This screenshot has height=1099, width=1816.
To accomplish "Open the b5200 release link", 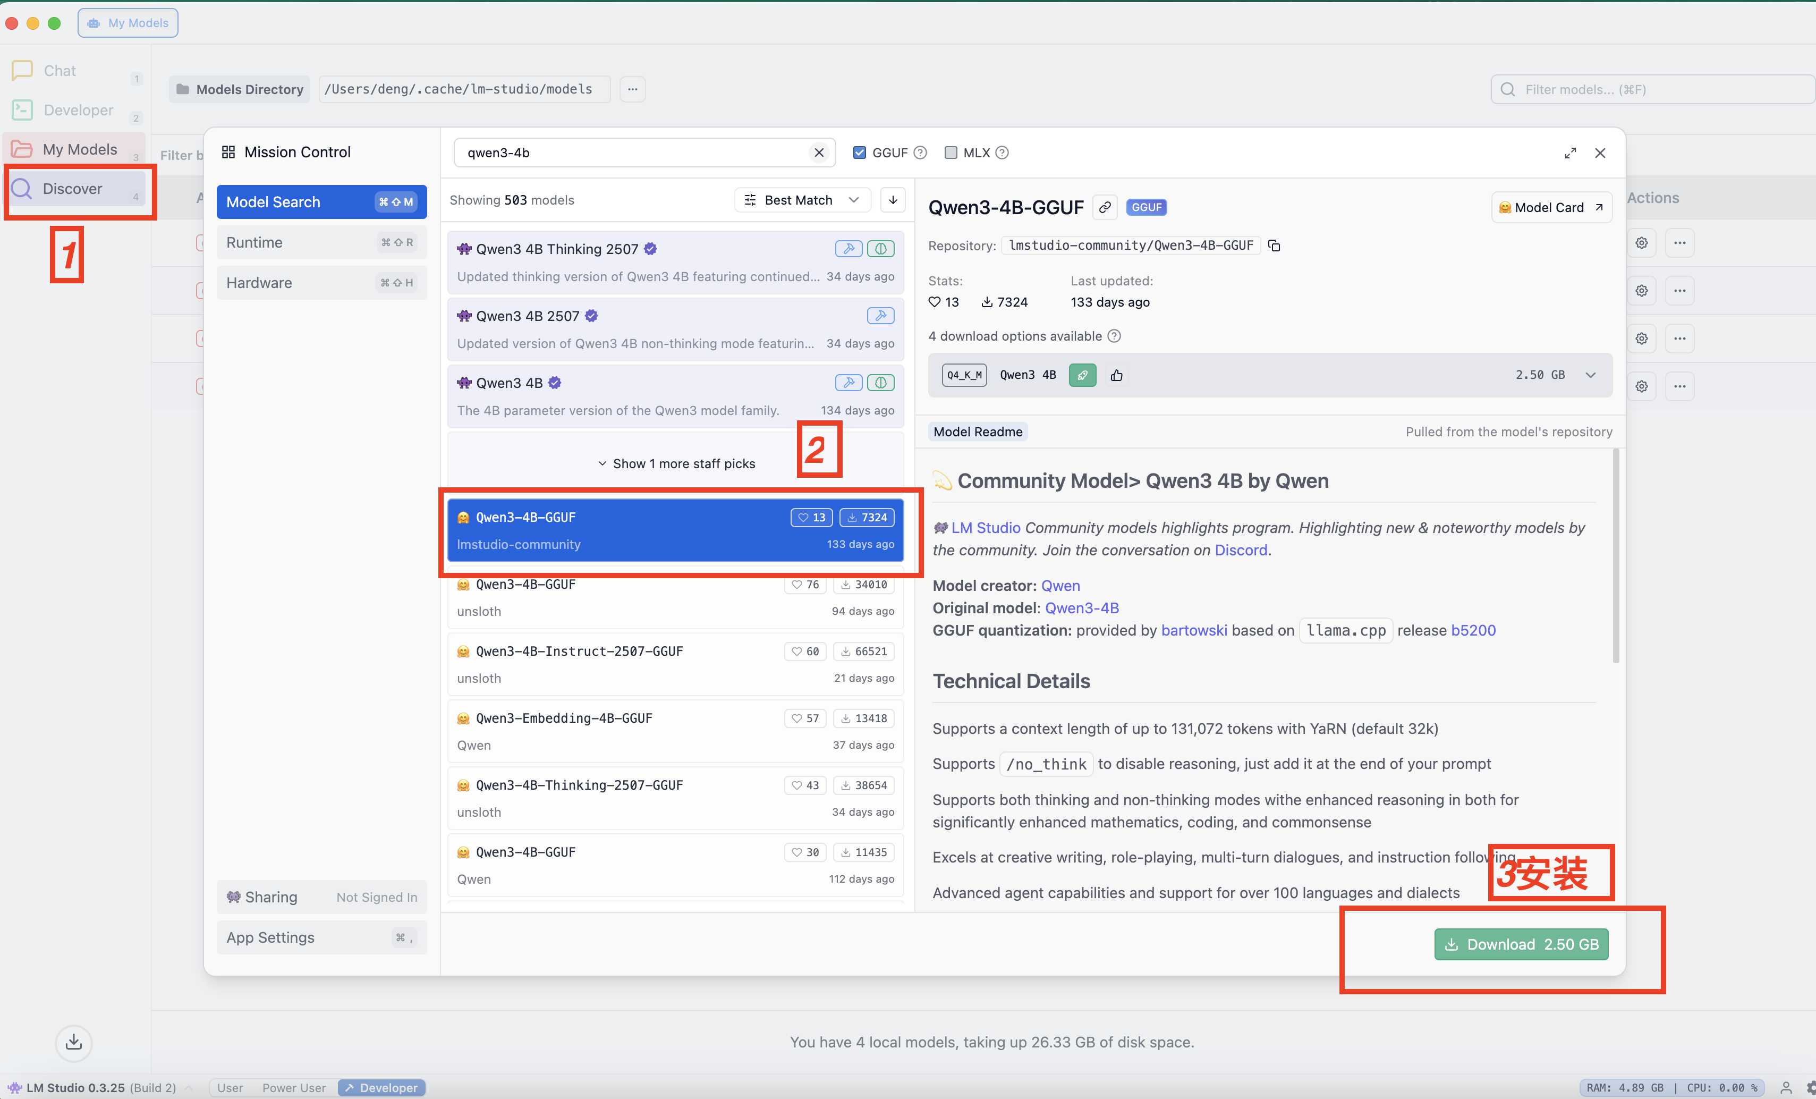I will coord(1473,630).
